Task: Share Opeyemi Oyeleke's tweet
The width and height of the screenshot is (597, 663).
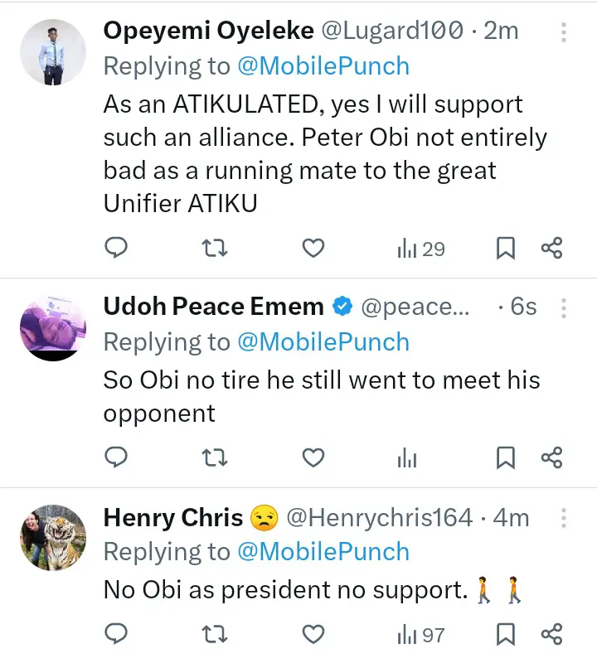Action: click(551, 247)
